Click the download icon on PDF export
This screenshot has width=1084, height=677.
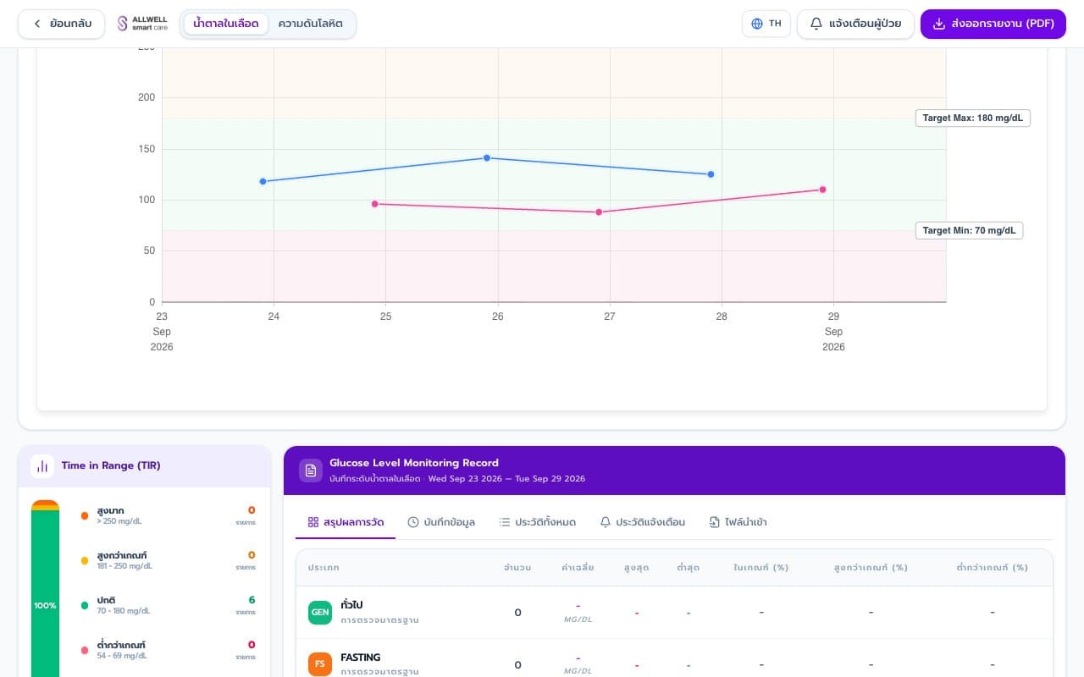pos(939,24)
